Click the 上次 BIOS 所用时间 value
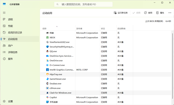 click(x=168, y=21)
